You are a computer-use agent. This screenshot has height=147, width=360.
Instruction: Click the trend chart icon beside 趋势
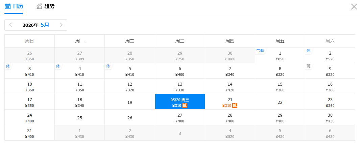(40, 6)
